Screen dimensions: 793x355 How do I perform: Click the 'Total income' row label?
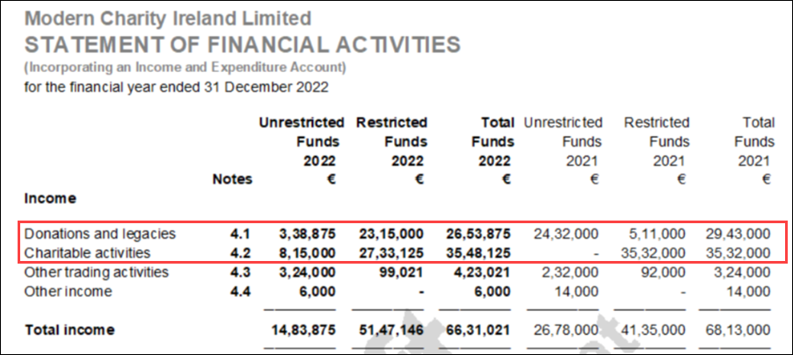point(69,330)
